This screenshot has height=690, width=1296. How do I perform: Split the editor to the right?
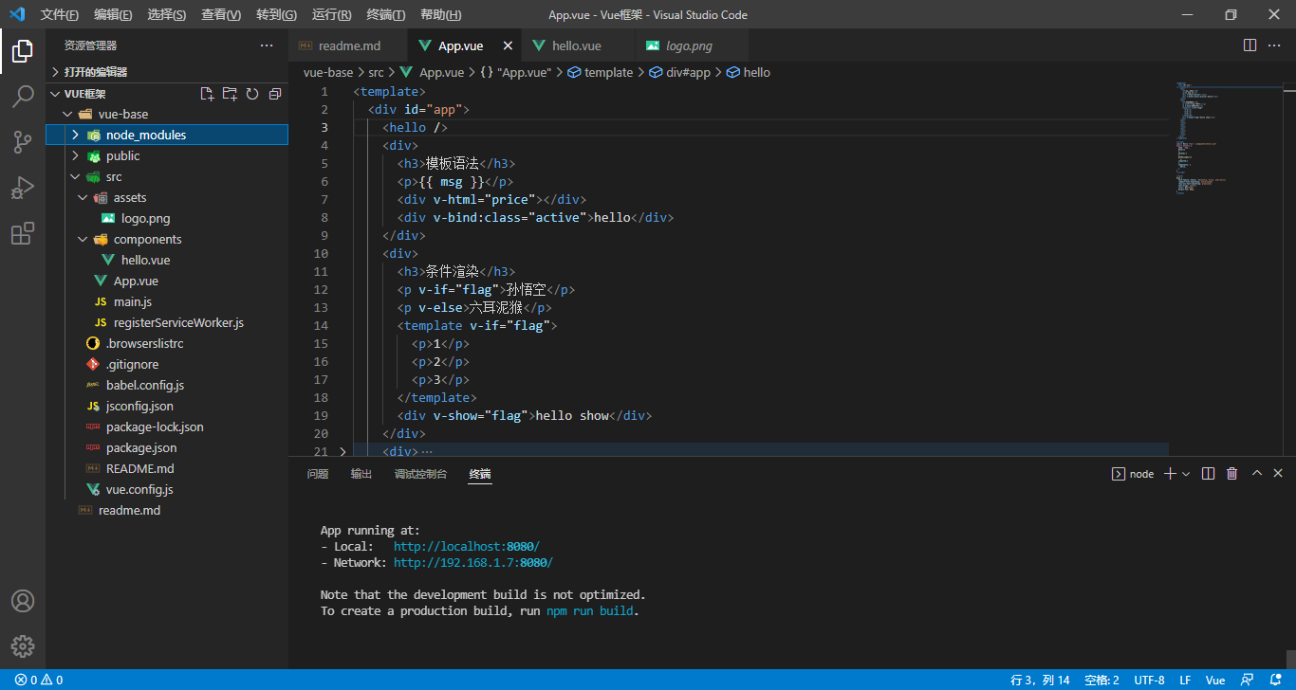(1250, 45)
